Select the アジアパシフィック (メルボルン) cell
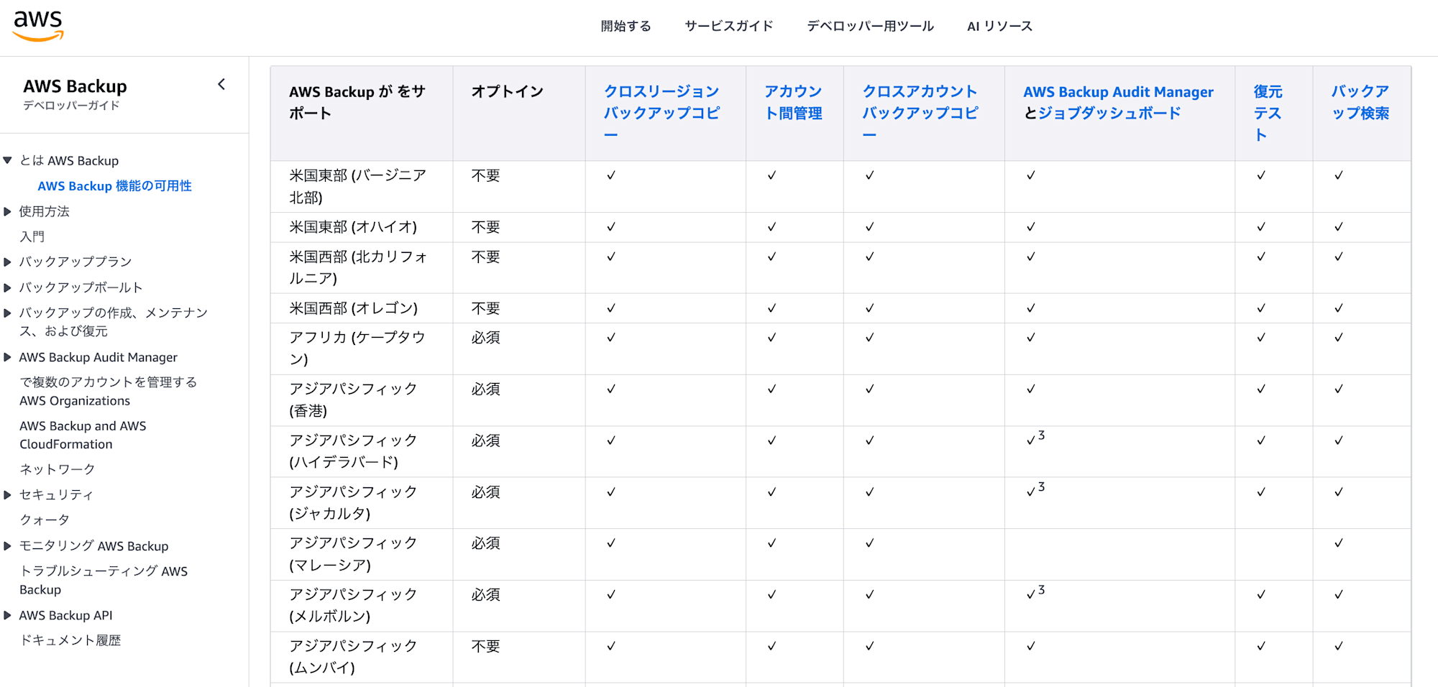Viewport: 1438px width, 687px height. tap(361, 606)
